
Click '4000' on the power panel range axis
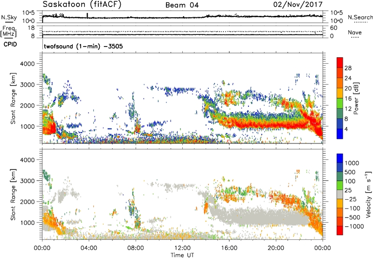pyautogui.click(x=27, y=64)
